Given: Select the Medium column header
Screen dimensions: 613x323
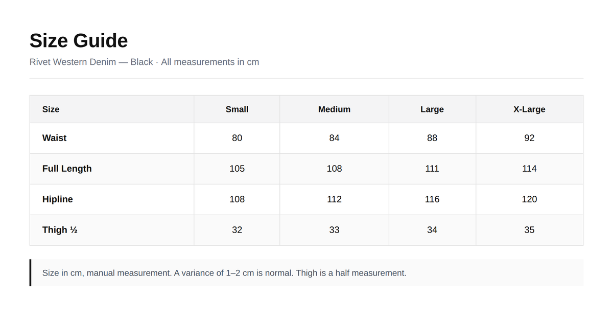Looking at the screenshot, I should (334, 109).
